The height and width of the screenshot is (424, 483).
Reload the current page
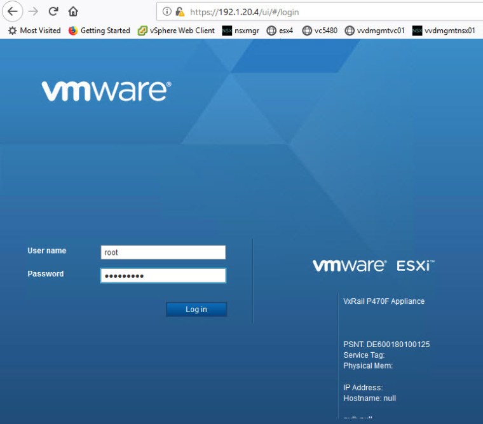[x=53, y=11]
